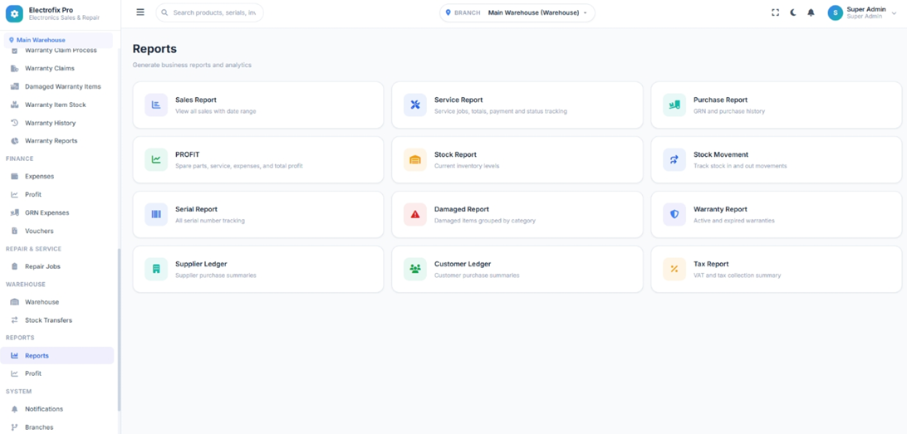The height and width of the screenshot is (434, 907).
Task: Click the Tax Report percent icon
Action: [x=674, y=270]
